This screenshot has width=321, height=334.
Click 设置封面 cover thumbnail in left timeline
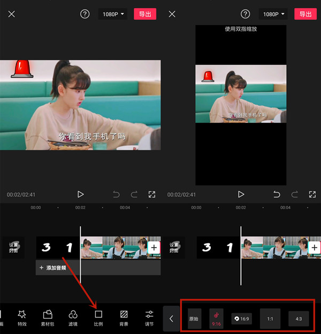[14, 247]
